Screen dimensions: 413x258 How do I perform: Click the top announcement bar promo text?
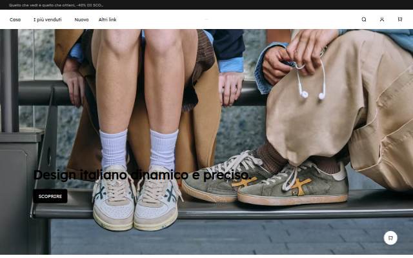56,5
